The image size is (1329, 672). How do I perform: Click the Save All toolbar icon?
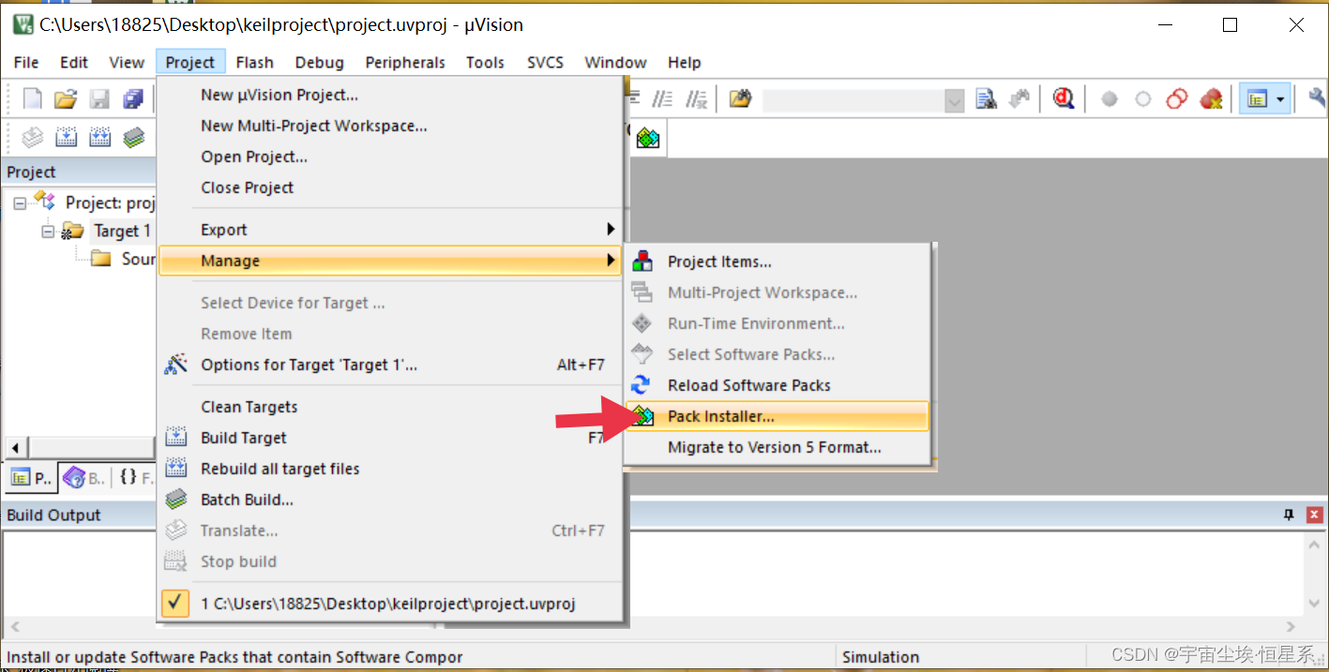tap(133, 98)
